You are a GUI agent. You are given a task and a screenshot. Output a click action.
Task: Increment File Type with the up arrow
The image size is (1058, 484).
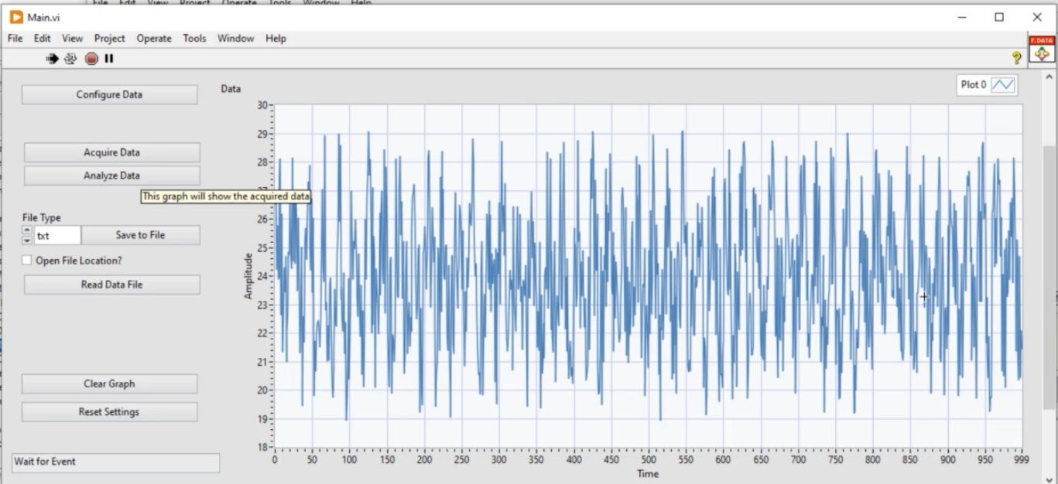pyautogui.click(x=27, y=230)
